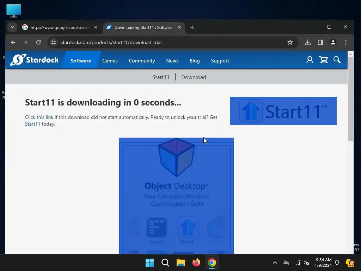Launch Firefox from the taskbar
The width and height of the screenshot is (361, 271).
[196, 263]
